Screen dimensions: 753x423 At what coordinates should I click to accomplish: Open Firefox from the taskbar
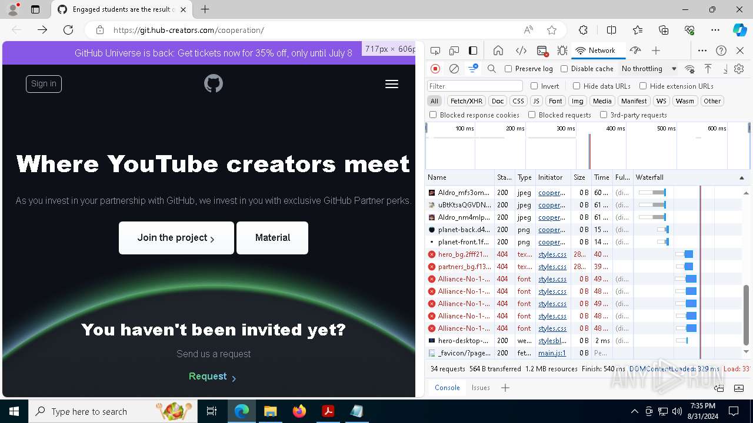click(299, 411)
